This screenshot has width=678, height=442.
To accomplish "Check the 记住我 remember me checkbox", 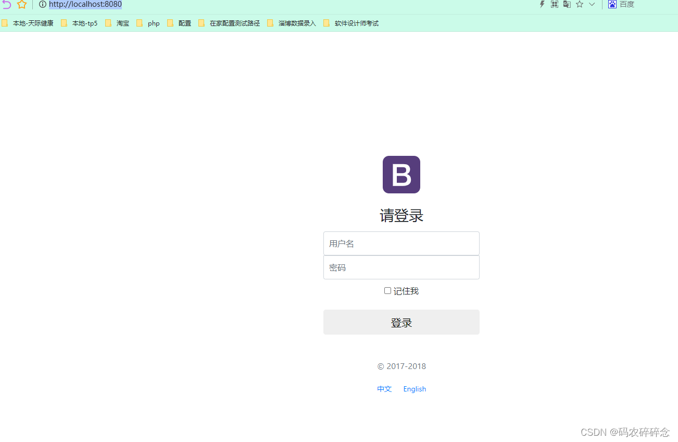I will (387, 291).
